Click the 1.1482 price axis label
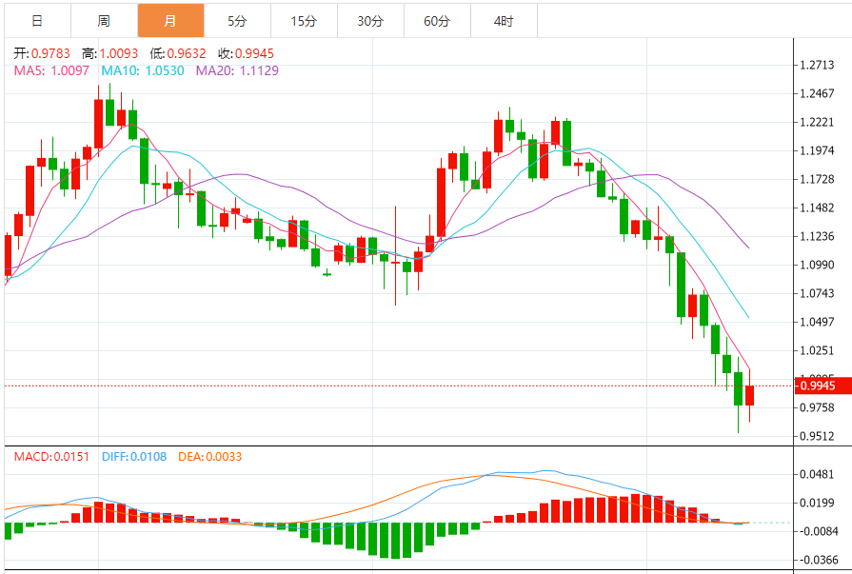Viewport: 852px width, 574px height. coord(817,208)
